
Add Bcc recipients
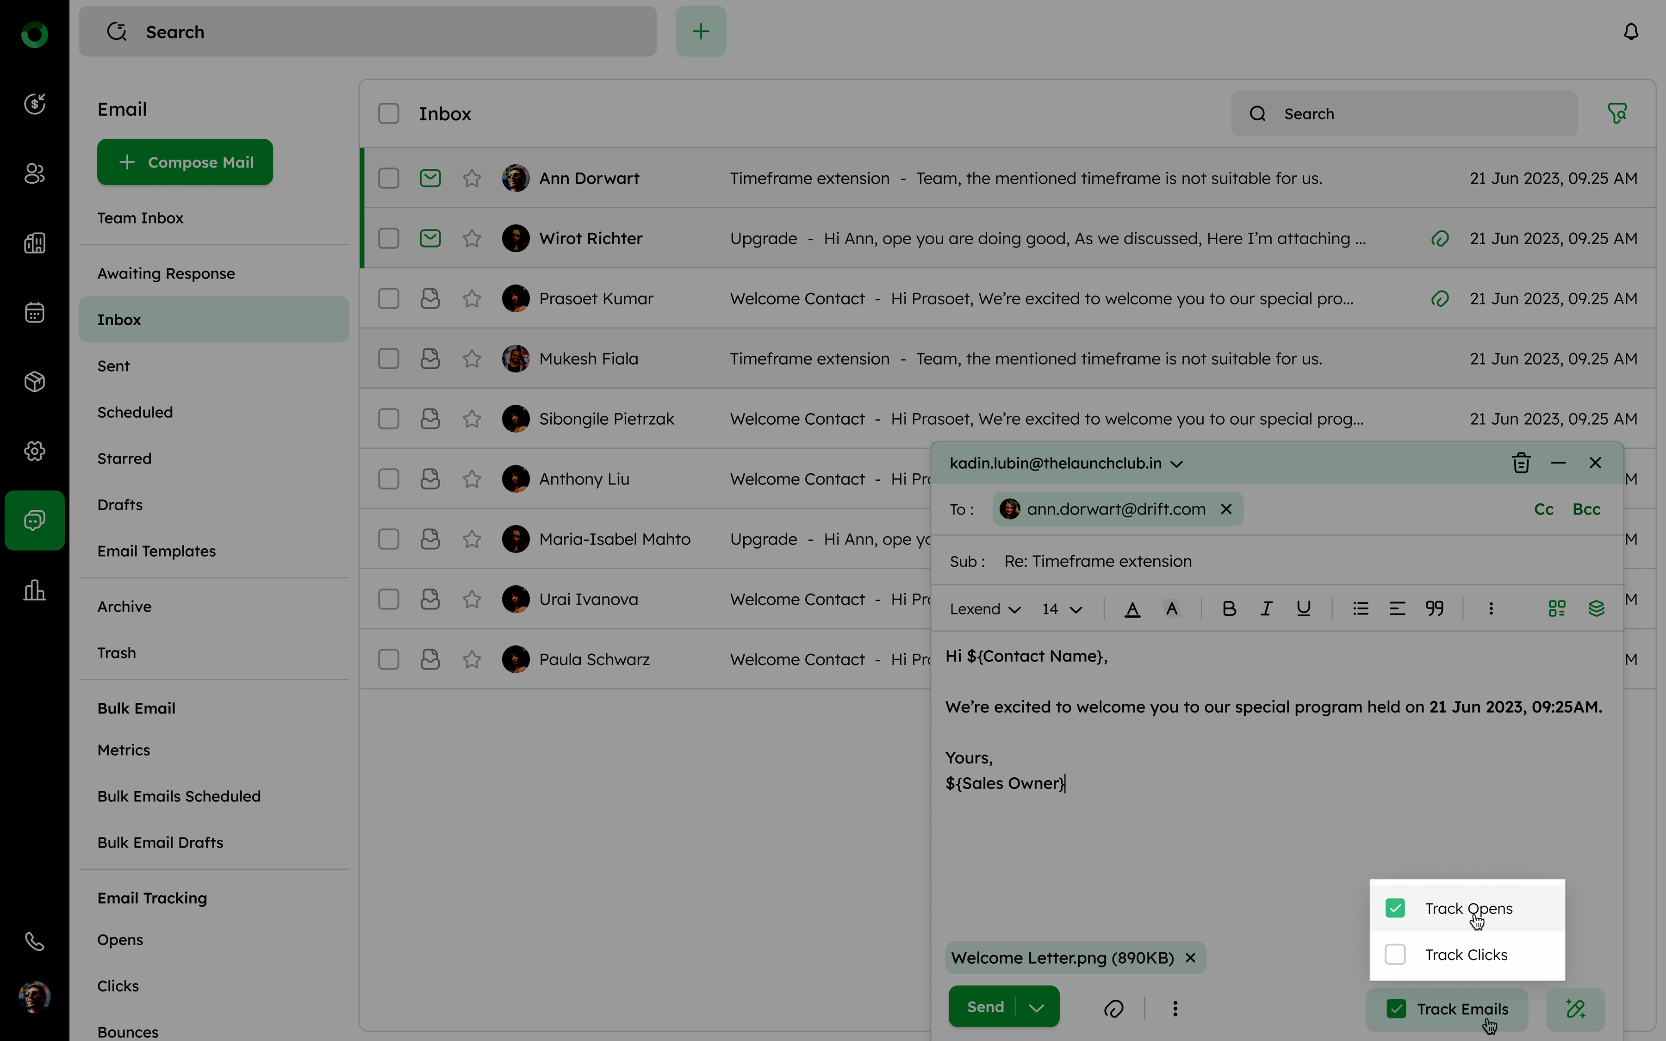(1586, 509)
